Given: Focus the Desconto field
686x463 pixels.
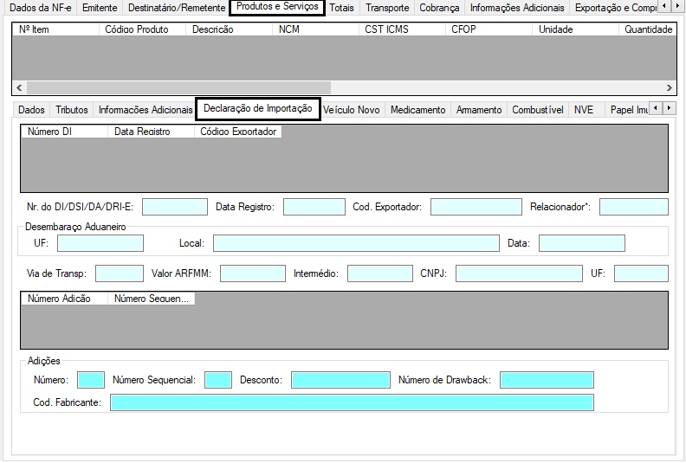Looking at the screenshot, I should click(x=340, y=380).
